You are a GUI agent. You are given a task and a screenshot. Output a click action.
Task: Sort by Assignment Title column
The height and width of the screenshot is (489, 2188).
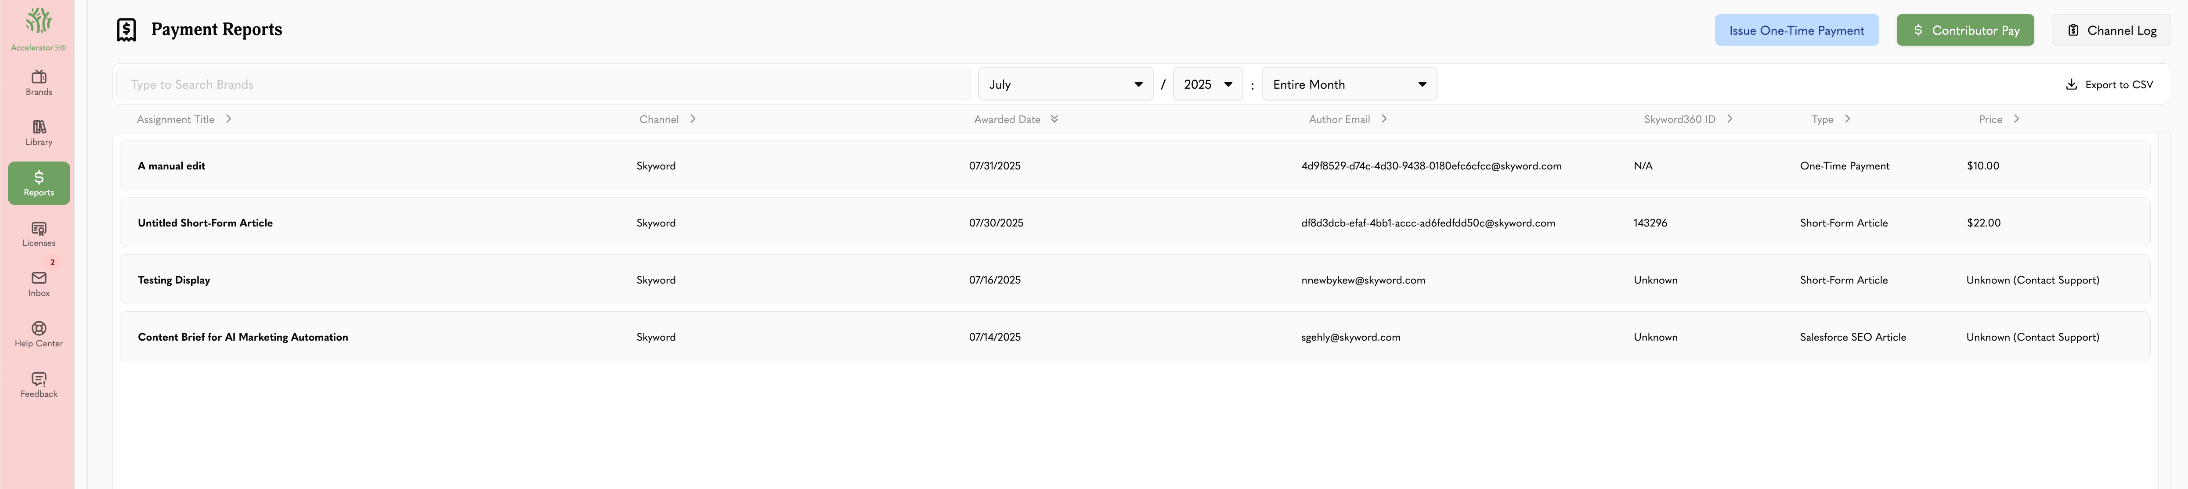click(184, 119)
